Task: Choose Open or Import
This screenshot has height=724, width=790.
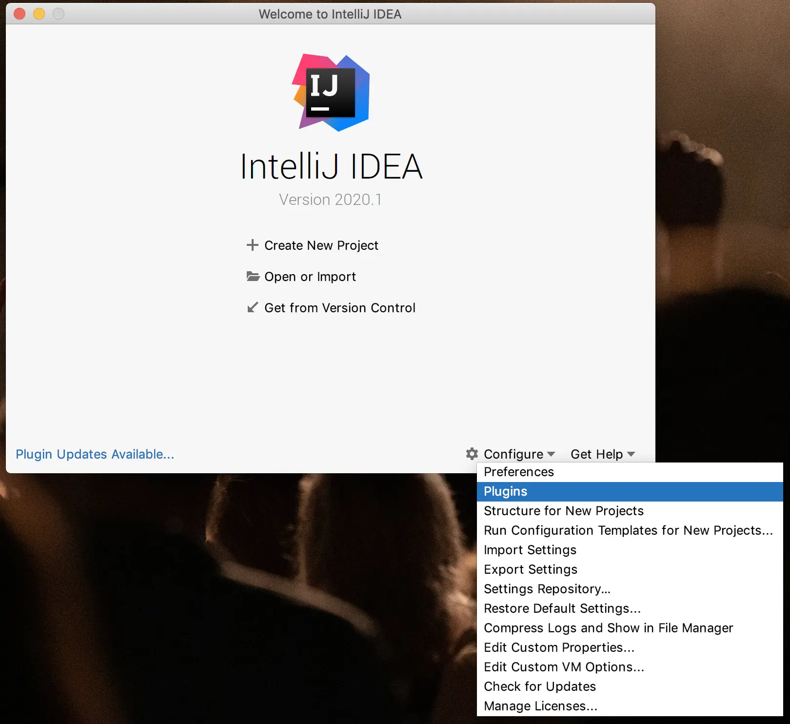Action: (x=310, y=277)
